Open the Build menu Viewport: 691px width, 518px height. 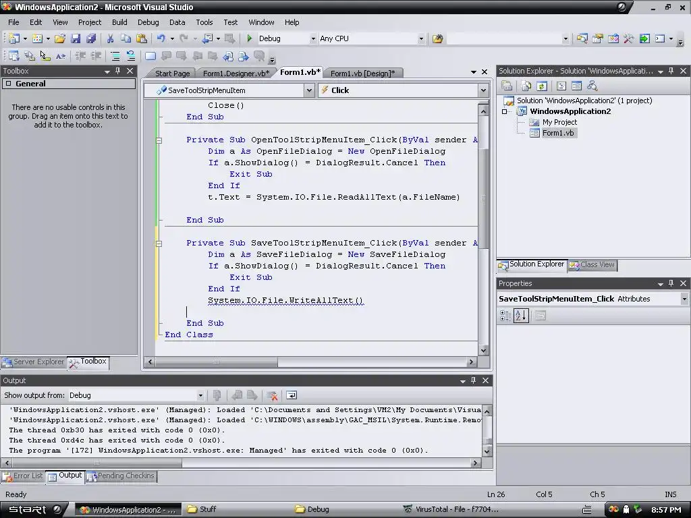119,22
